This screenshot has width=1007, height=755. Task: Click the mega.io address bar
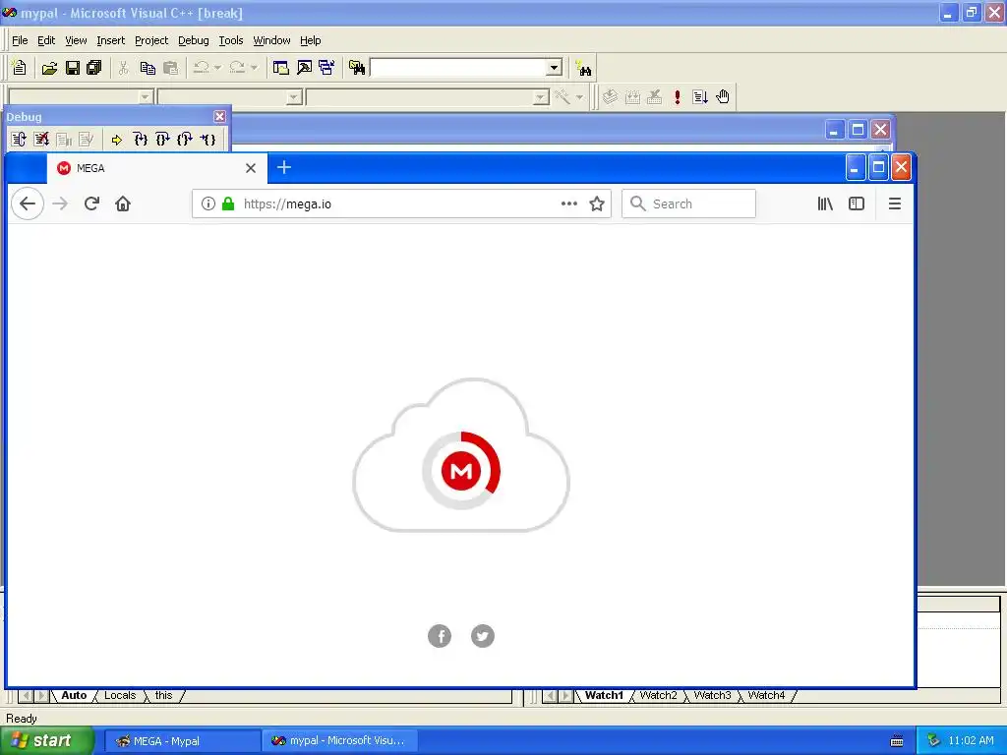pos(401,203)
